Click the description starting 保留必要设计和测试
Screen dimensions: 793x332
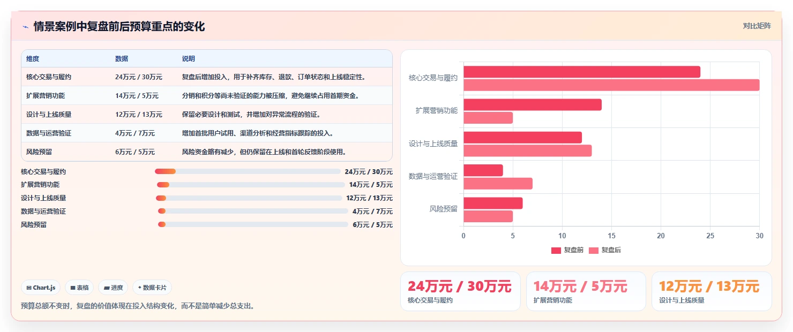(x=251, y=115)
